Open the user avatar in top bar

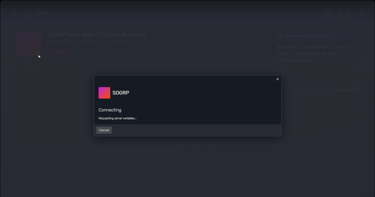(x=328, y=14)
